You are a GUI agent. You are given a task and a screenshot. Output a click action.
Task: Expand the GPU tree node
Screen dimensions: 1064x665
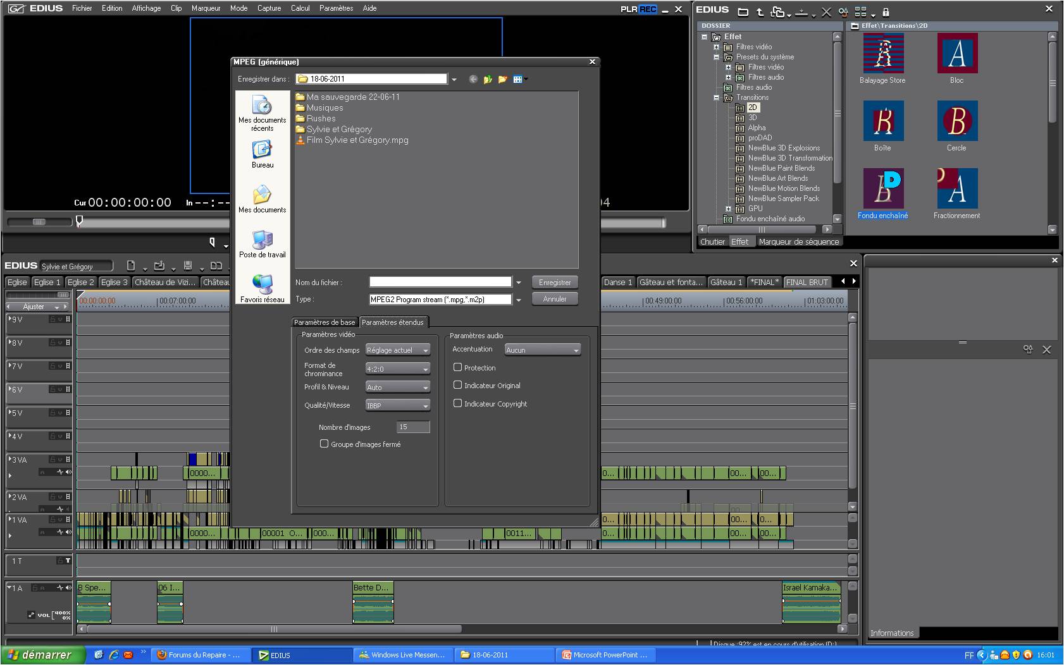[728, 209]
